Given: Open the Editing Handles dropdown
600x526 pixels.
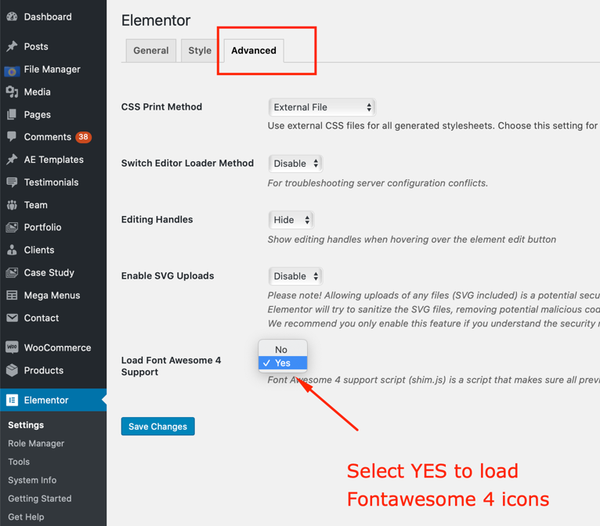Looking at the screenshot, I should 291,220.
